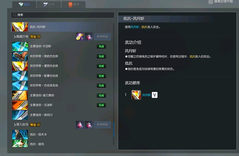Click the 状态异常-倒地合击技 skill icon

(x=20, y=56)
